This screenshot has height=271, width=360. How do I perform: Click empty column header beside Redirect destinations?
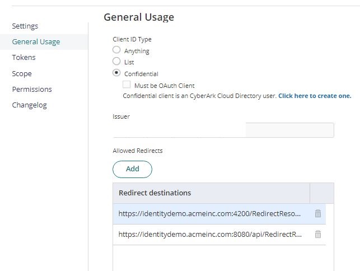click(x=321, y=193)
